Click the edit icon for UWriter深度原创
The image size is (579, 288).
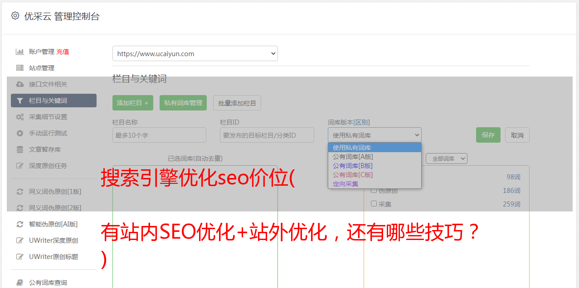point(19,240)
